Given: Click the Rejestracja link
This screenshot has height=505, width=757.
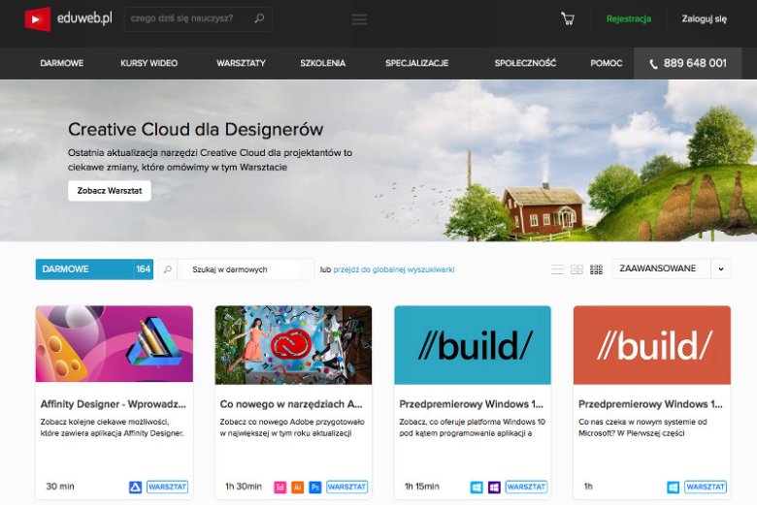Looking at the screenshot, I should click(629, 18).
